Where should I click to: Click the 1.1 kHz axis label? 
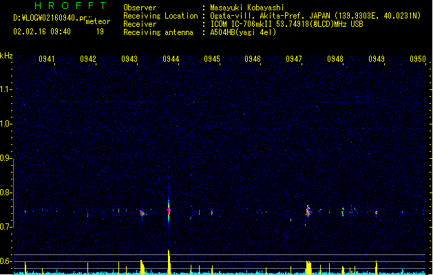[x=6, y=89]
